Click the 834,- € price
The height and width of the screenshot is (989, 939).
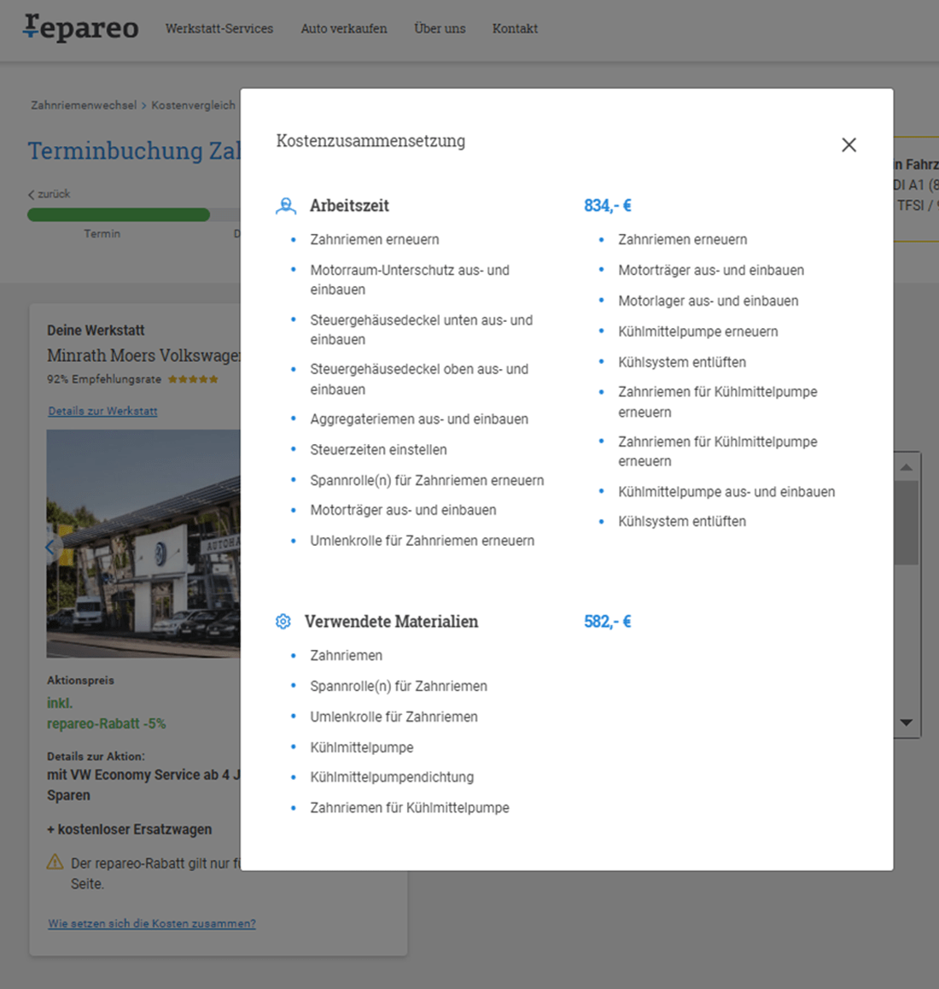coord(607,206)
